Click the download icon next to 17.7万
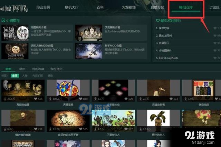 point(141,129)
